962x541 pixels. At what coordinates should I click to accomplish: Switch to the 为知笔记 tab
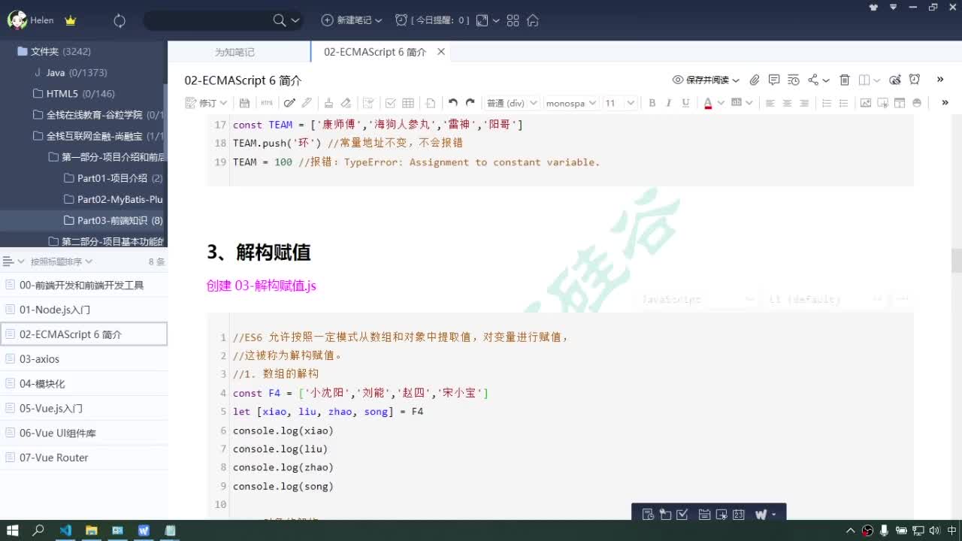coord(234,52)
